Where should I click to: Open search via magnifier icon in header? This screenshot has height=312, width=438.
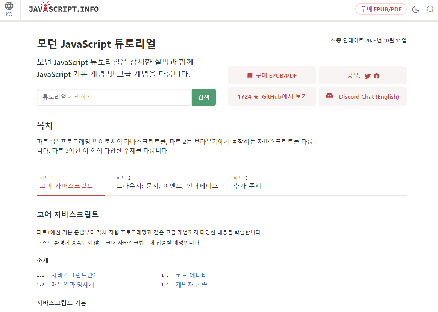click(x=430, y=9)
